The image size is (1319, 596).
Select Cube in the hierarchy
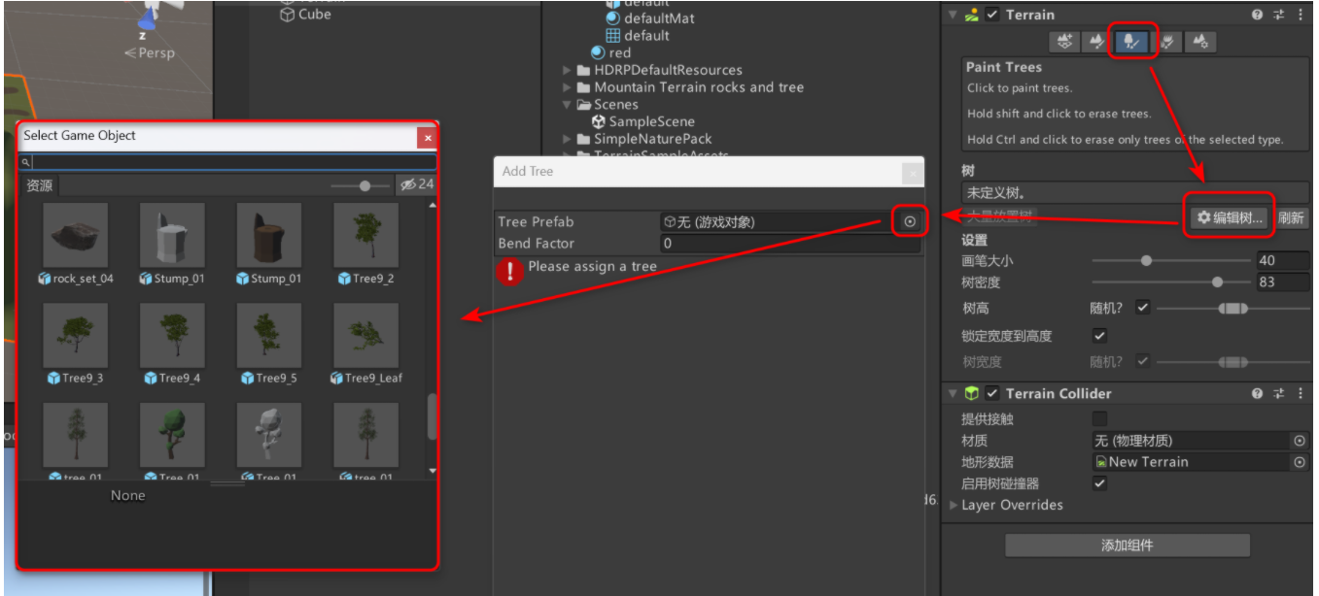pyautogui.click(x=305, y=15)
